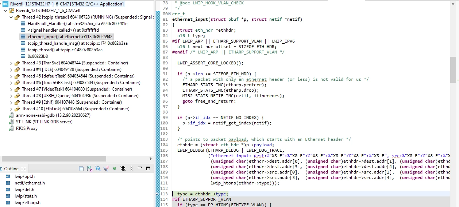Click the 0x80223b8 frame icon
Viewport: 459px width, 207px height.
[23, 56]
